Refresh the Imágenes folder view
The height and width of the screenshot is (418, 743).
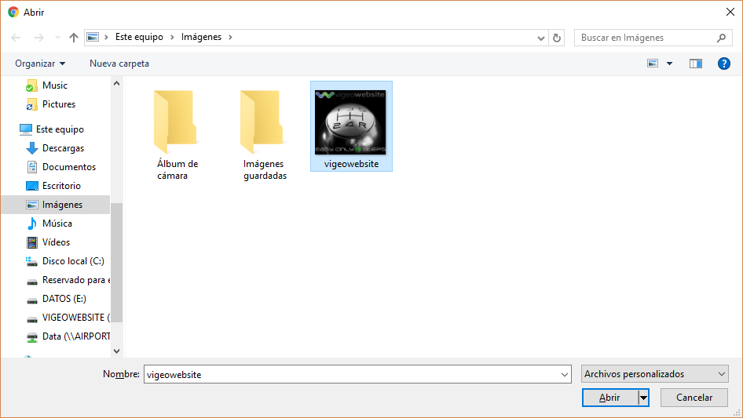[557, 38]
